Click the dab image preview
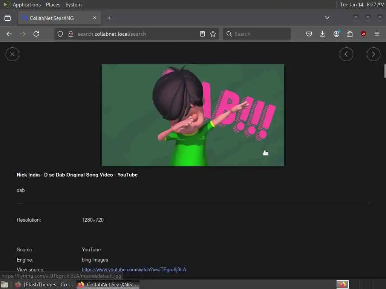The width and height of the screenshot is (386, 289). (x=193, y=115)
